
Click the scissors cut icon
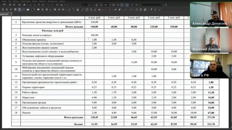pos(30,5)
